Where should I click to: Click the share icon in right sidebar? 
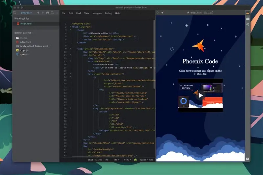[x=248, y=24]
